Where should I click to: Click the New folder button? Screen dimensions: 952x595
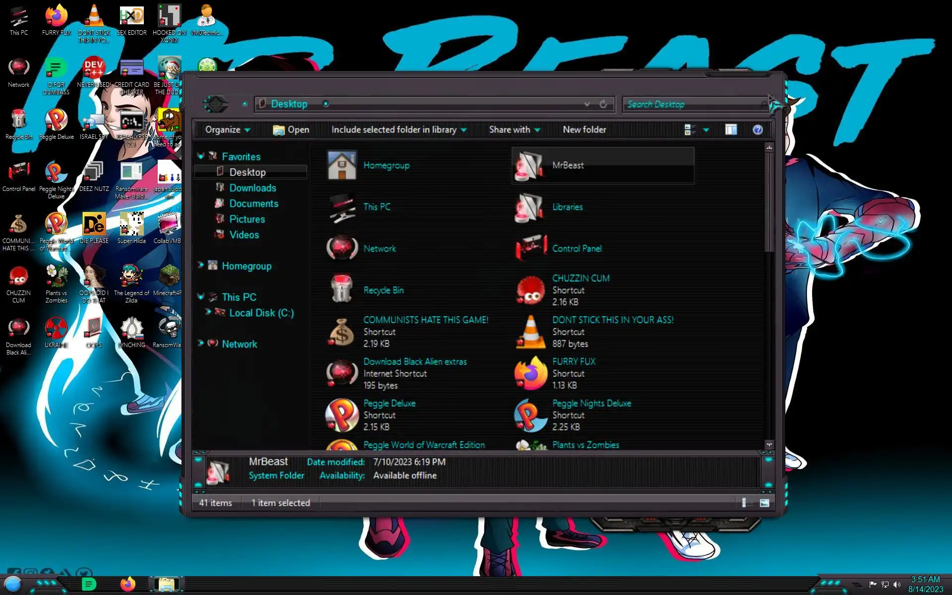(x=584, y=130)
